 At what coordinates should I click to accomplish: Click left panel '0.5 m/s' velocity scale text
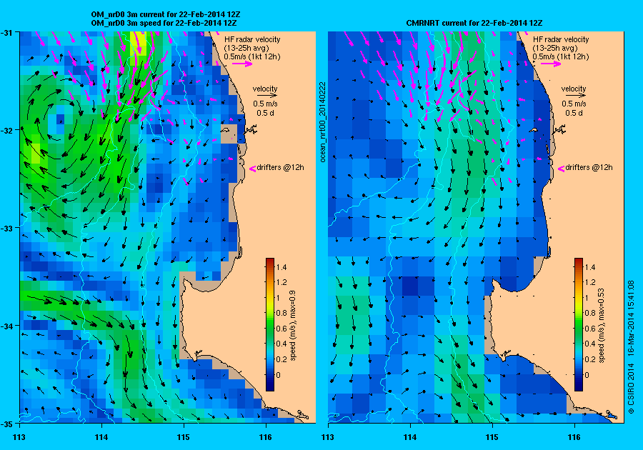[265, 104]
